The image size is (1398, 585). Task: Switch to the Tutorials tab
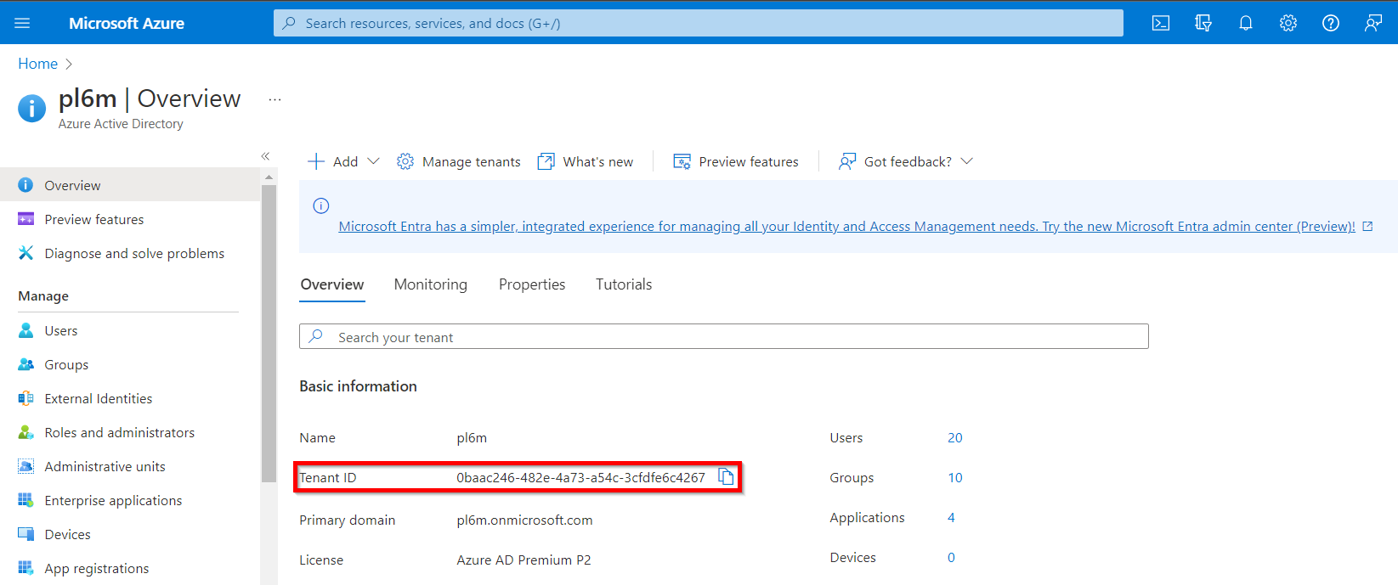(x=624, y=284)
